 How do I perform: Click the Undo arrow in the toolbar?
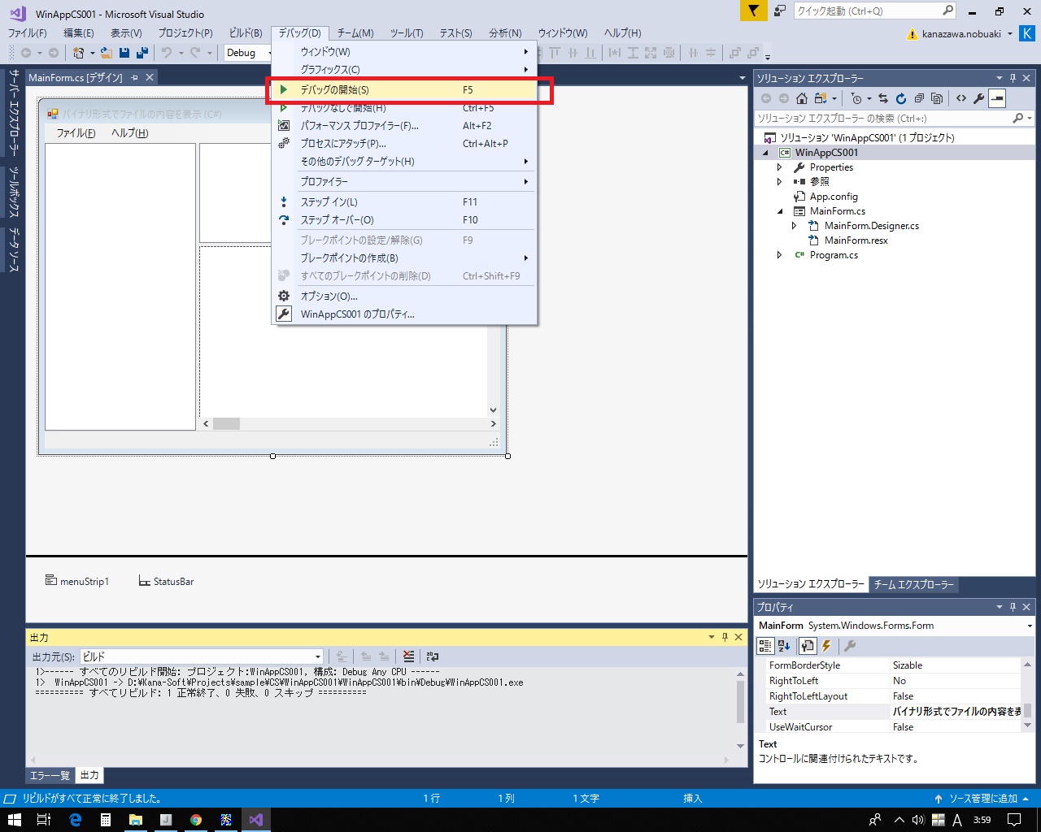(167, 53)
